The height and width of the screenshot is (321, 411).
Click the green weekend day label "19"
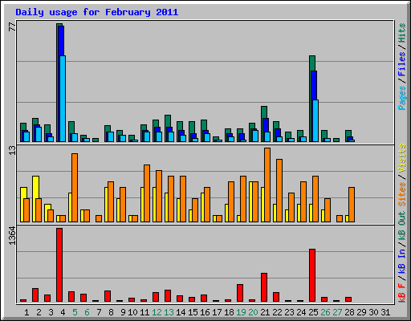[241, 312]
